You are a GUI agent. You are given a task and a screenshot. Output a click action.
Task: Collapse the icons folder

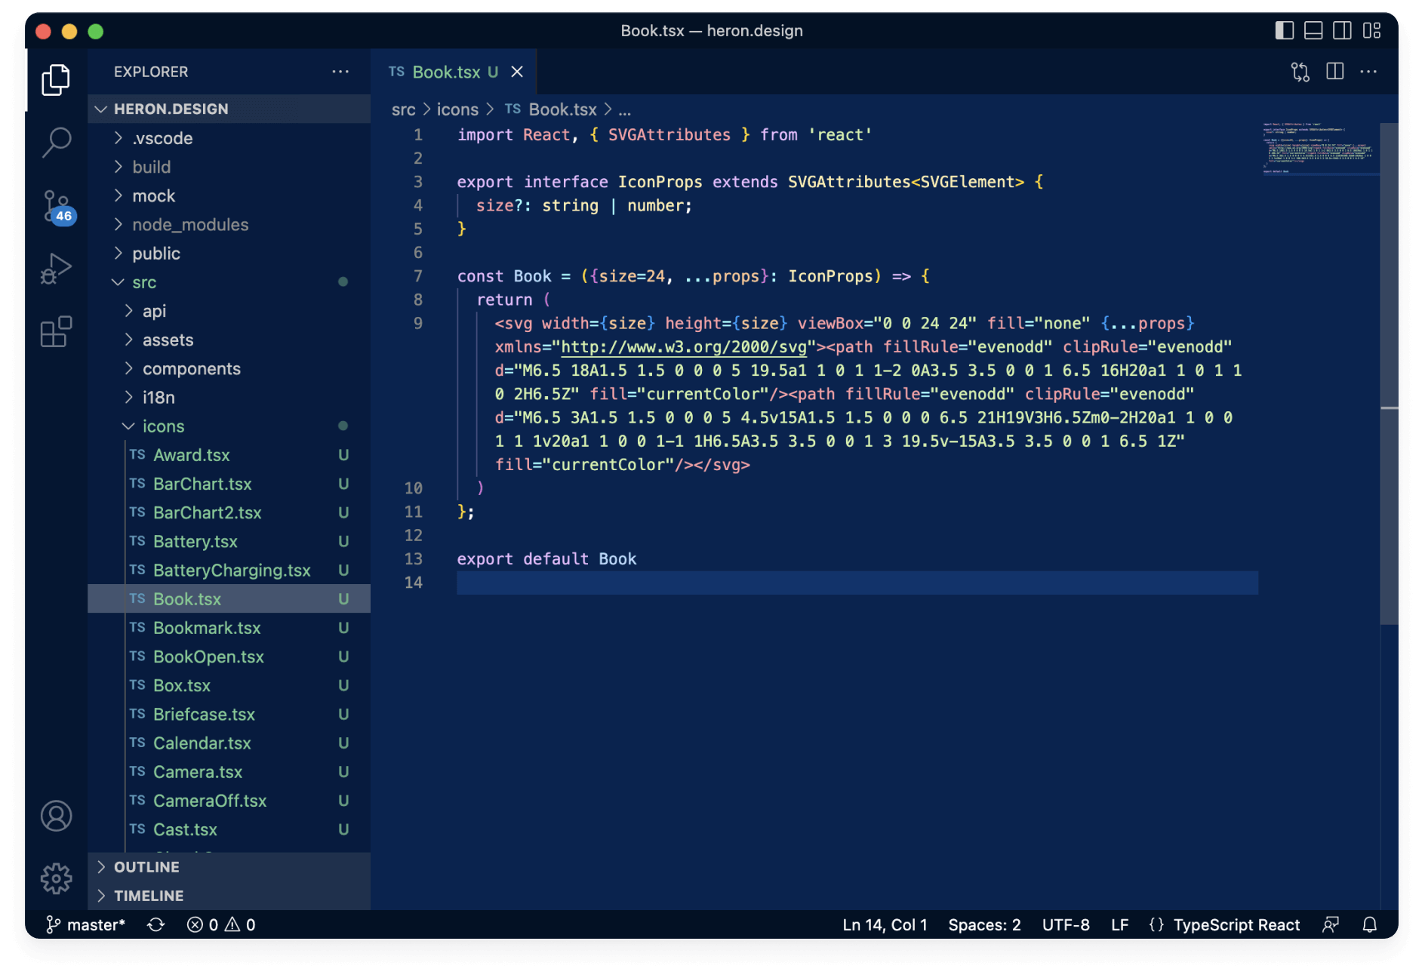[x=229, y=426]
